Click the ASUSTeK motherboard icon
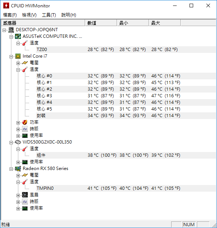This screenshot has width=217, height=228. [x=18, y=36]
